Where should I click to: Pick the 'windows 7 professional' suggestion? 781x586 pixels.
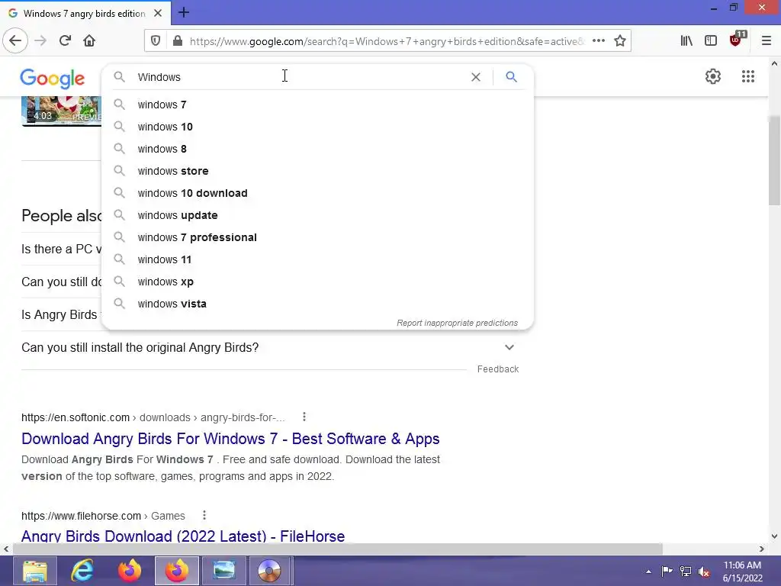[317, 237]
